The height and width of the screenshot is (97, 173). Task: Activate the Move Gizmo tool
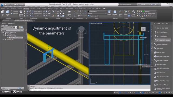121,13
